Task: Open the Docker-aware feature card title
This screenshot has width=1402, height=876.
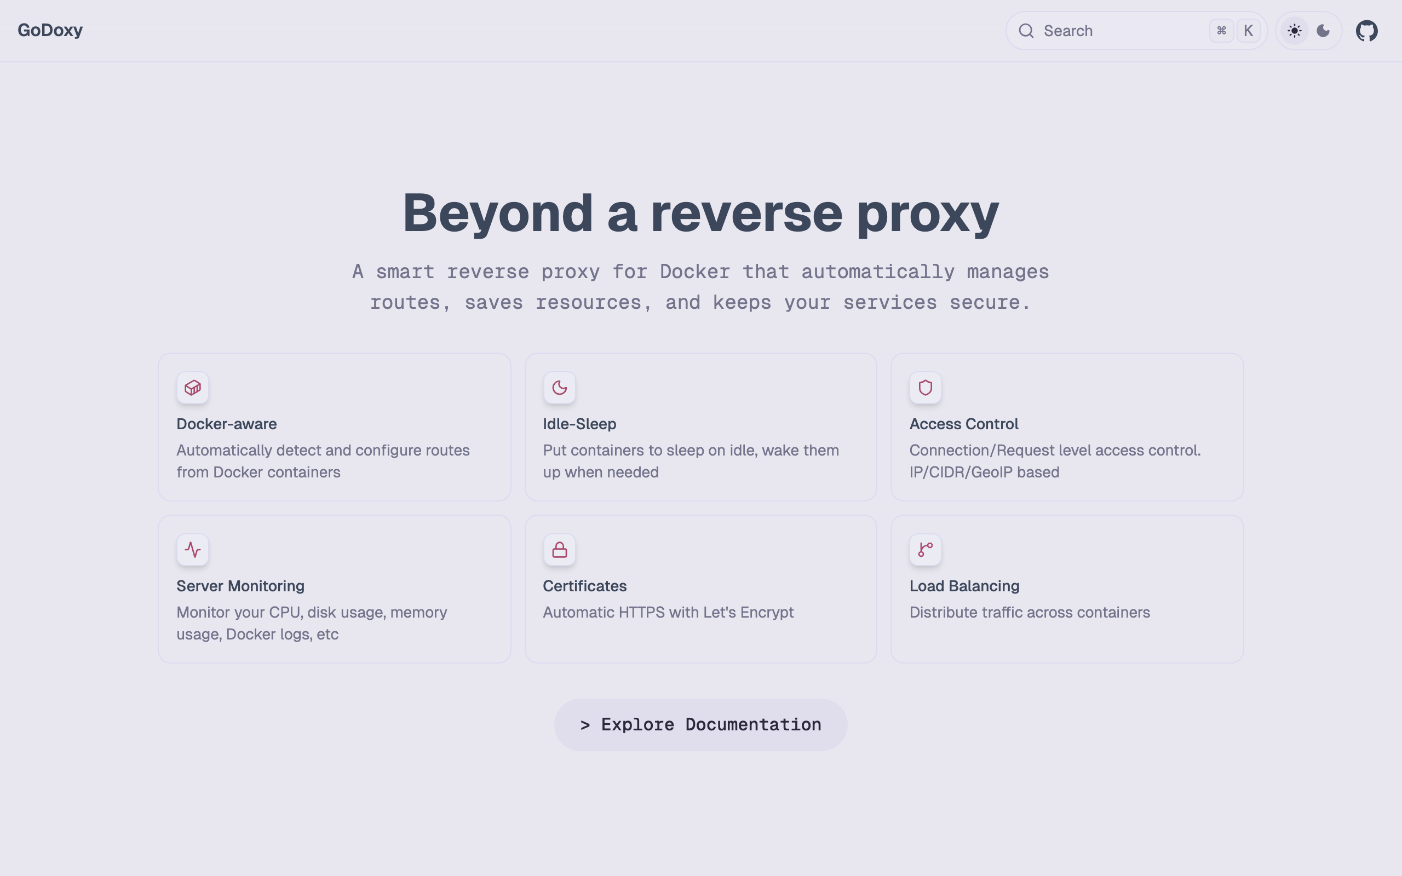Action: 227,424
